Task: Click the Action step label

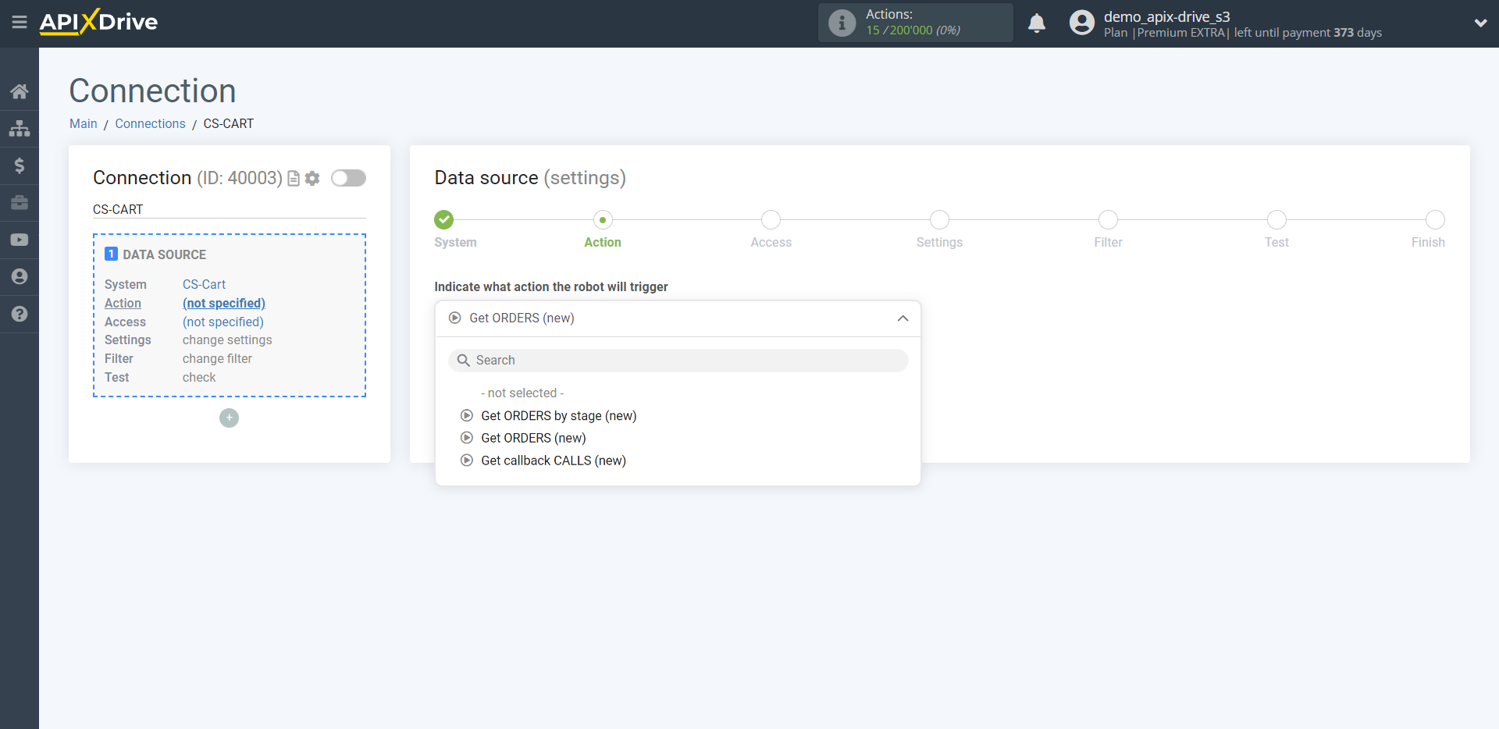Action: 603,242
